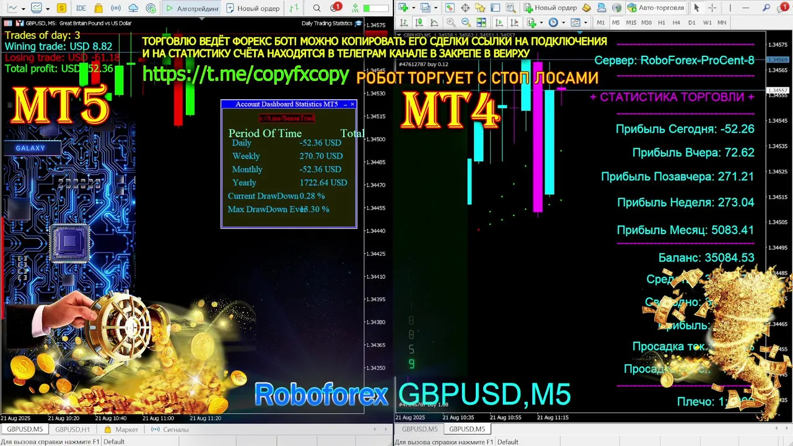Expand MT5 chart type dropdown arrow
The image size is (793, 446).
point(24,9)
